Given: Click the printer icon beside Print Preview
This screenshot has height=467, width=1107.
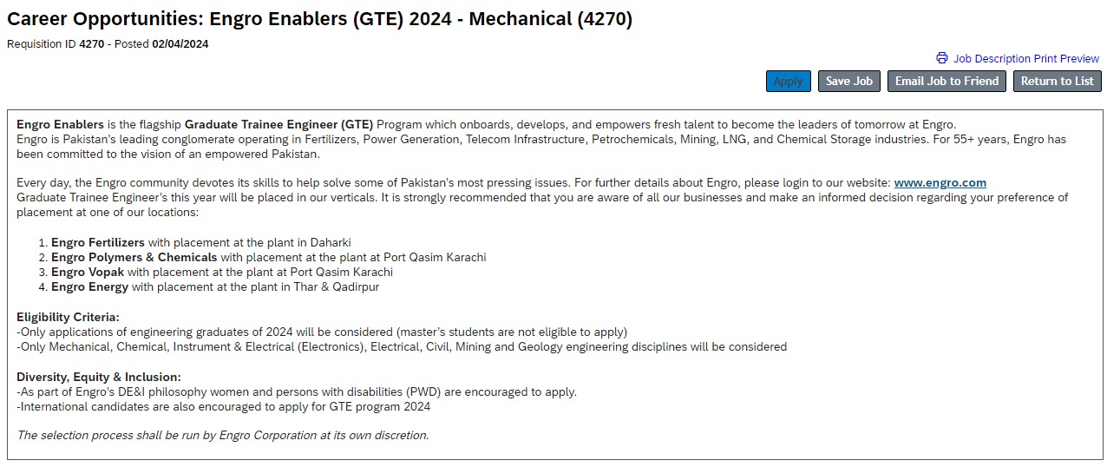Looking at the screenshot, I should 942,58.
